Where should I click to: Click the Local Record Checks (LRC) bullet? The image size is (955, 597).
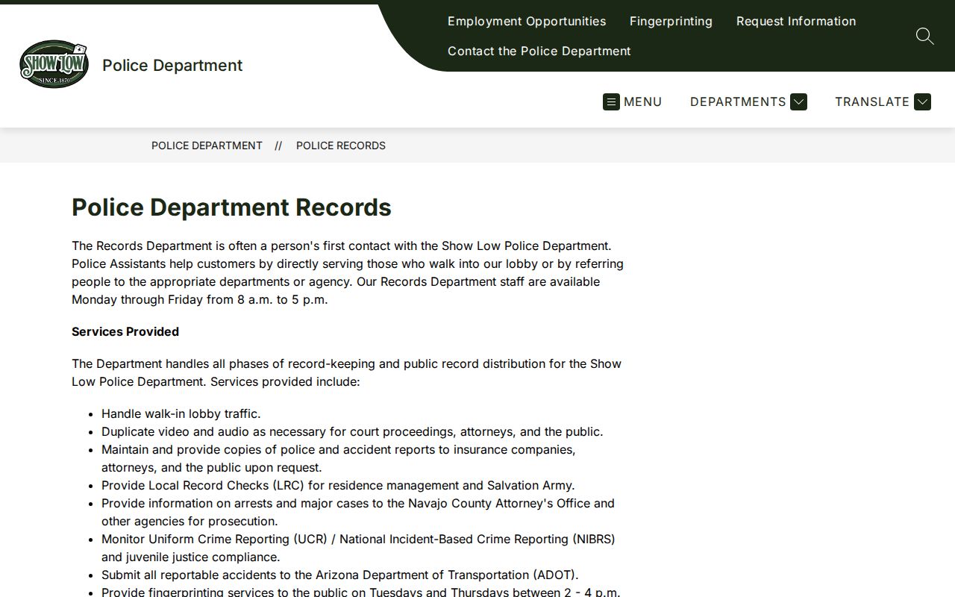point(338,485)
